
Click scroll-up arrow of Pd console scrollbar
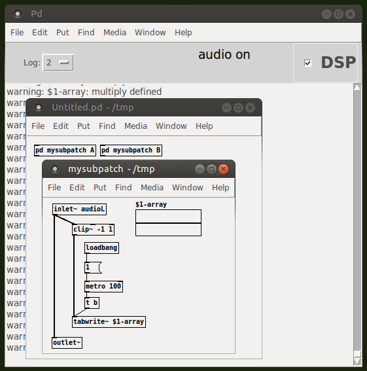(x=357, y=87)
